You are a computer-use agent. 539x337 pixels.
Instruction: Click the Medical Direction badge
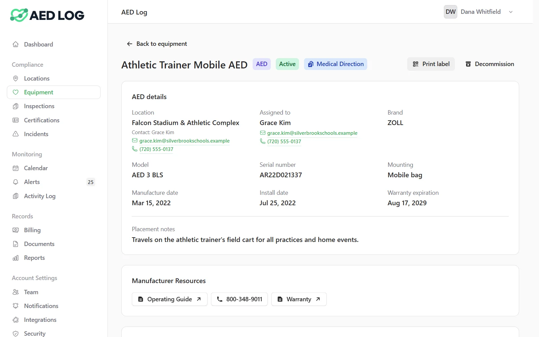(x=336, y=64)
